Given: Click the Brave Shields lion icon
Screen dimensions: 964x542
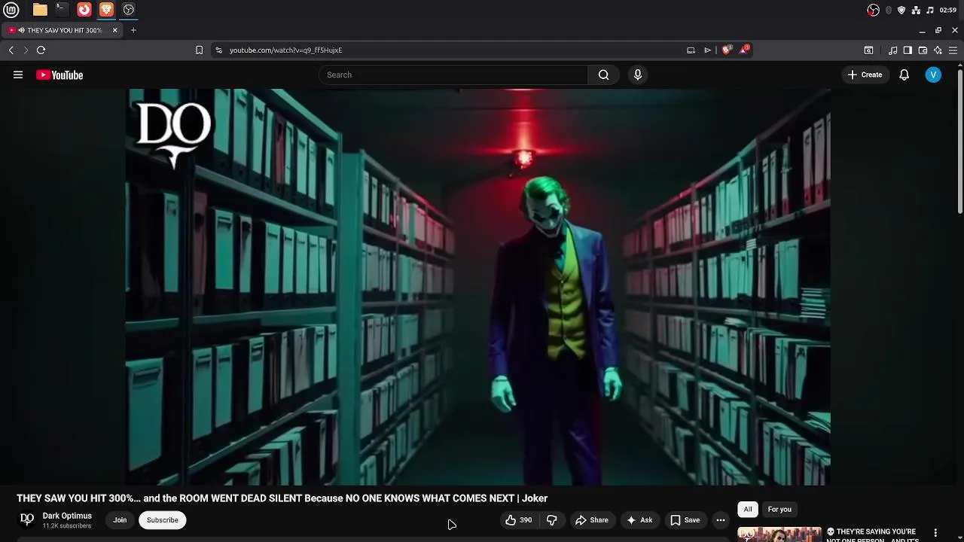Looking at the screenshot, I should (x=726, y=50).
